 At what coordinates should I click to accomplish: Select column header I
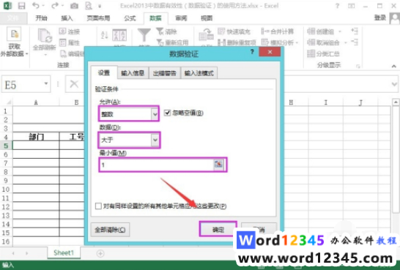pyautogui.click(x=326, y=102)
